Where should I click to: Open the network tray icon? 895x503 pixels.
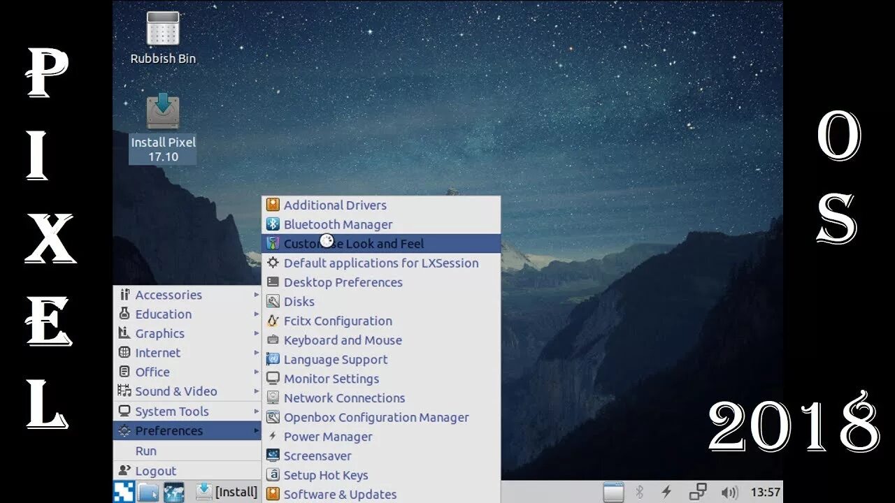[697, 492]
